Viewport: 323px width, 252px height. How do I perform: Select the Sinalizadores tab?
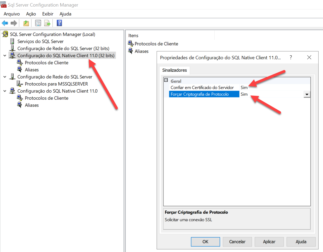pyautogui.click(x=174, y=70)
